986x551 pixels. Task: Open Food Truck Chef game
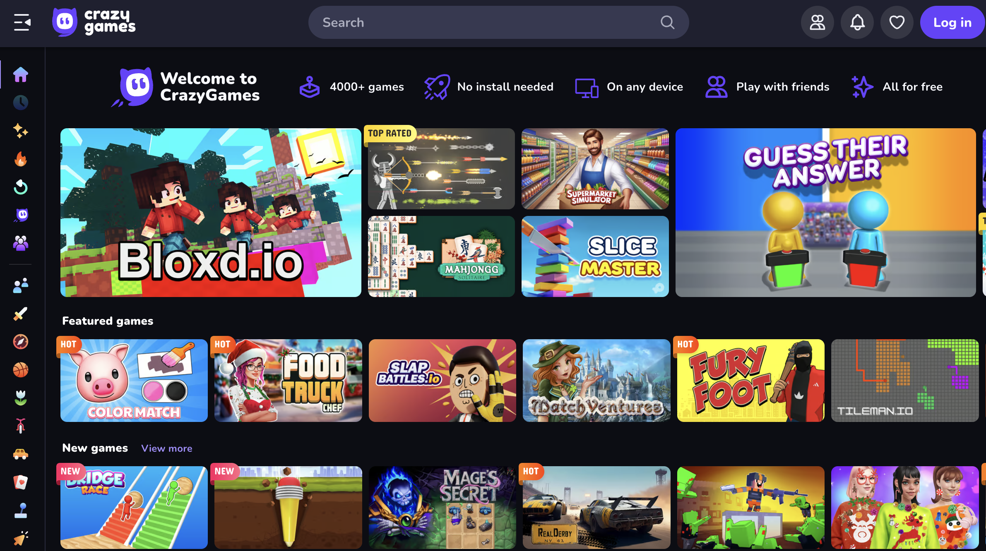288,381
